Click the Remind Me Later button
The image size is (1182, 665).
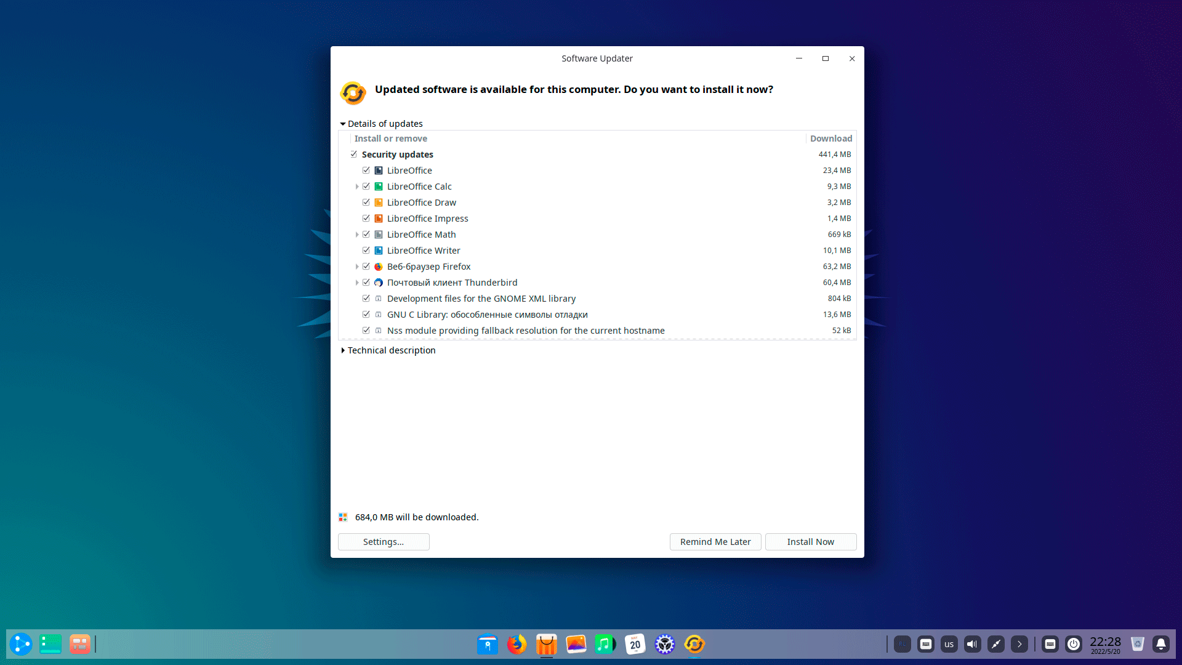coord(715,542)
